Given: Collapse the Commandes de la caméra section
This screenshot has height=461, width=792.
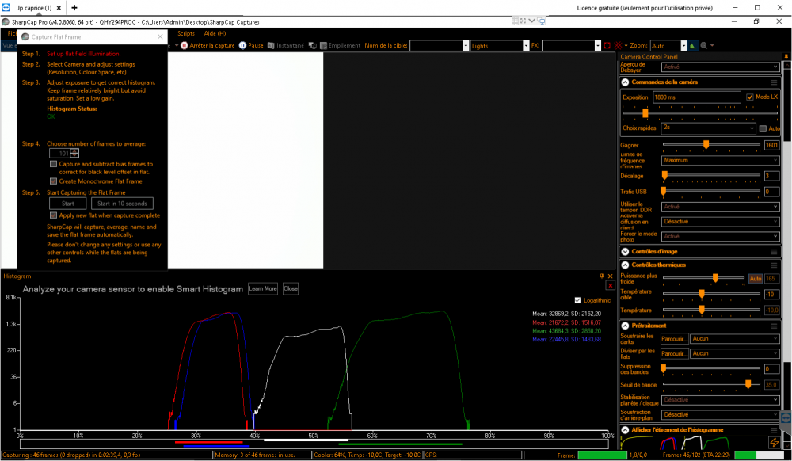Looking at the screenshot, I should 625,82.
